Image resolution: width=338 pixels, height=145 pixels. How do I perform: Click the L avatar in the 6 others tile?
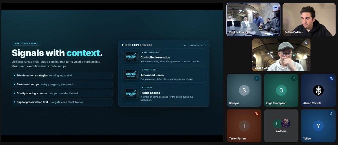pos(277,123)
